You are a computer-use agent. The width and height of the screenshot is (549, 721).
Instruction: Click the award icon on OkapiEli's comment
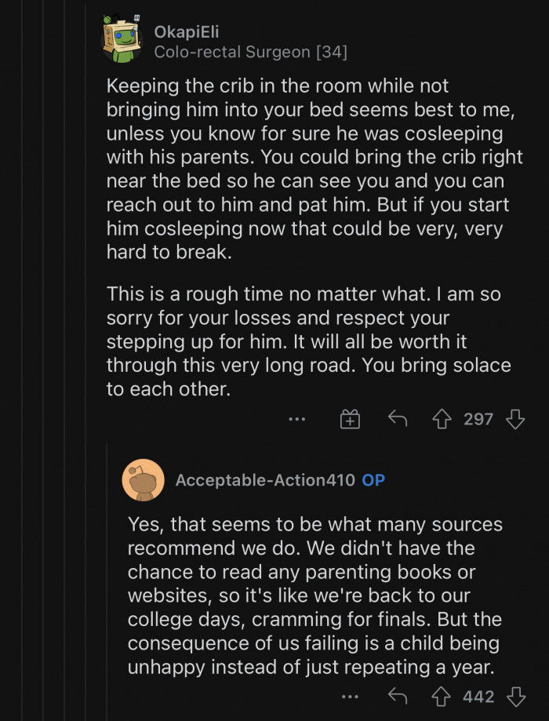pos(350,419)
